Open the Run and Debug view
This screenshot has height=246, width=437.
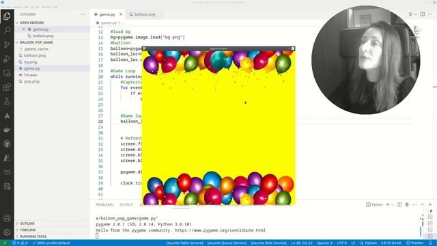tap(7, 59)
